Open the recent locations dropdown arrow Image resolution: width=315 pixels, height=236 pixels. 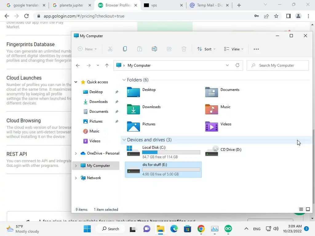click(x=98, y=65)
